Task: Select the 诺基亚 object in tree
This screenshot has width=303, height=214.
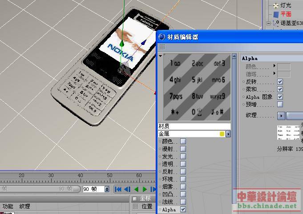Action: 291,23
